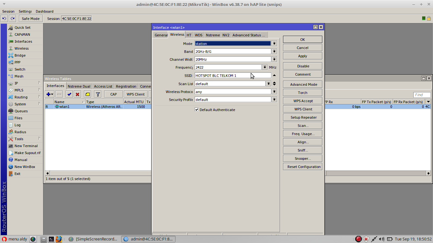The height and width of the screenshot is (243, 433).
Task: Open the columns dropdown in Wireless Tables
Action: [428, 102]
